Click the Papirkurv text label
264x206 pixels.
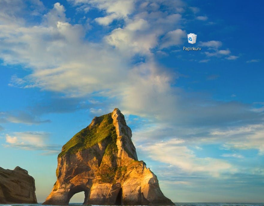192,49
